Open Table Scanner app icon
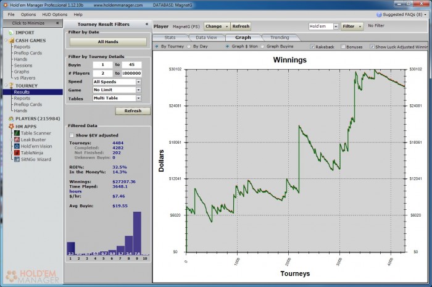 [x=17, y=133]
